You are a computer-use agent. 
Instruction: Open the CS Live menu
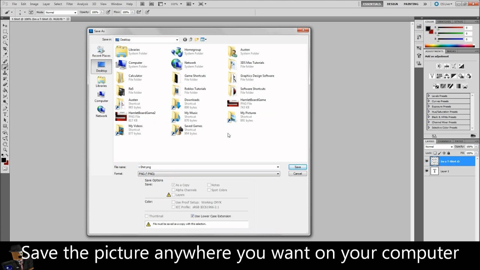pyautogui.click(x=443, y=4)
